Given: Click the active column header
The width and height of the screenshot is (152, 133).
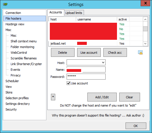Looking at the screenshot, I should (x=123, y=19).
